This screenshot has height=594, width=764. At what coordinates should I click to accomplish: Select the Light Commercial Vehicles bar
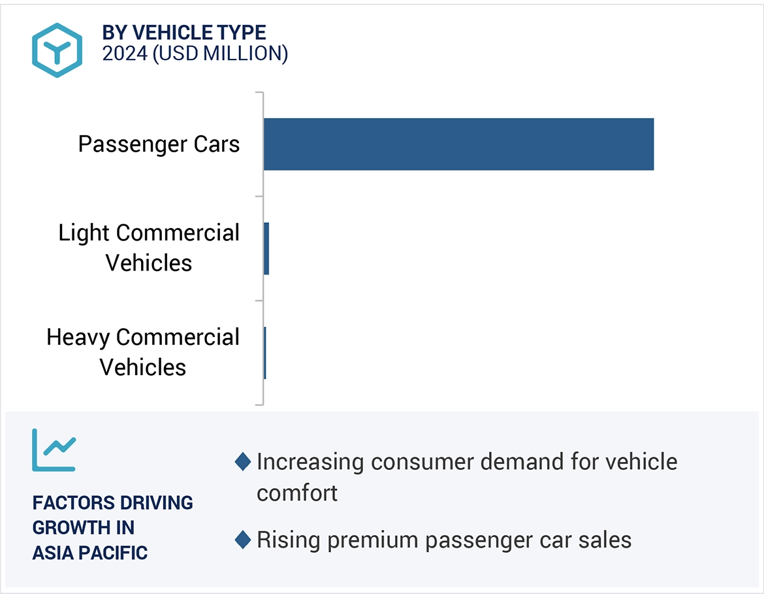pyautogui.click(x=266, y=248)
